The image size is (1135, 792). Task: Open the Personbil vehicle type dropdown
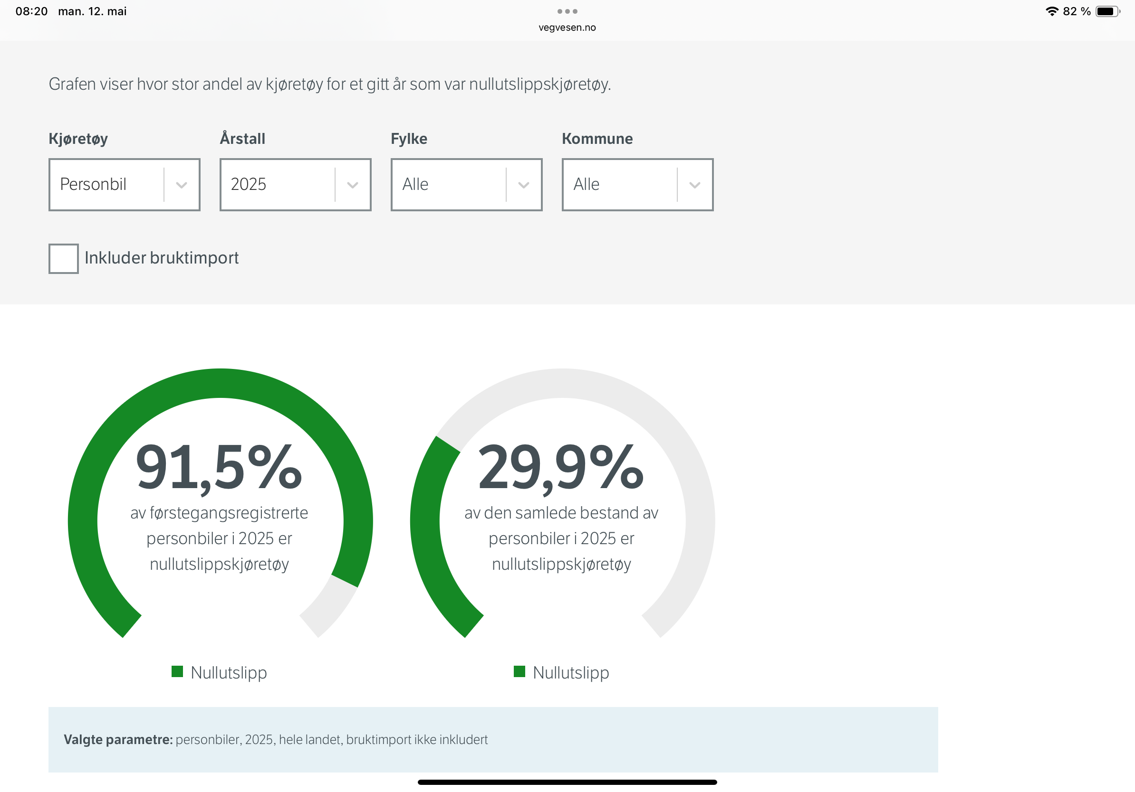pos(125,185)
